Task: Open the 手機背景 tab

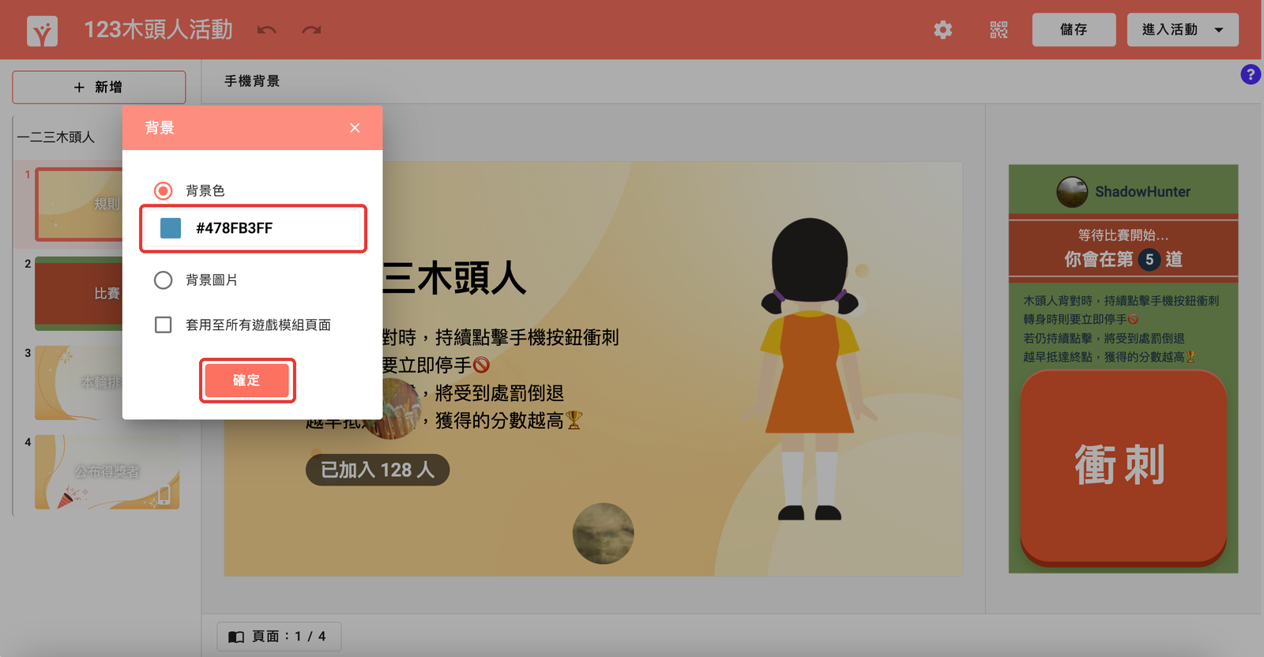Action: point(252,81)
